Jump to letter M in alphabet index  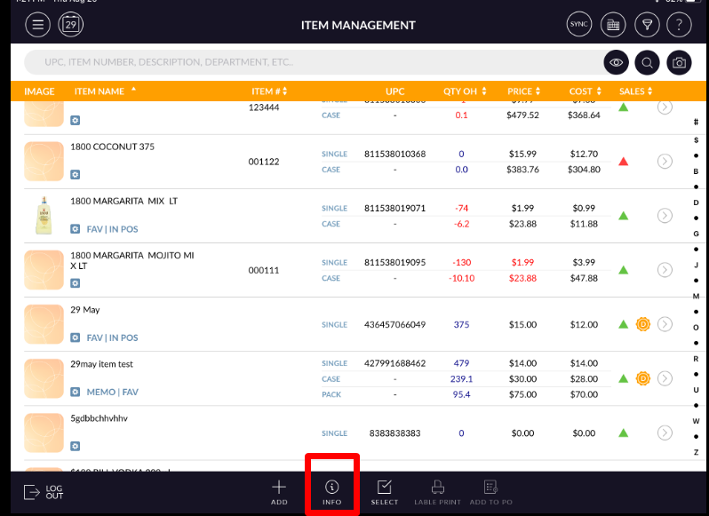click(x=696, y=296)
